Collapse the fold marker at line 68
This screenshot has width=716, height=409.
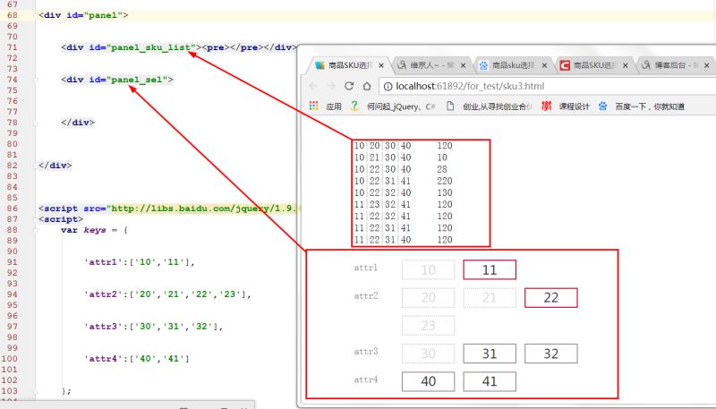(x=37, y=15)
